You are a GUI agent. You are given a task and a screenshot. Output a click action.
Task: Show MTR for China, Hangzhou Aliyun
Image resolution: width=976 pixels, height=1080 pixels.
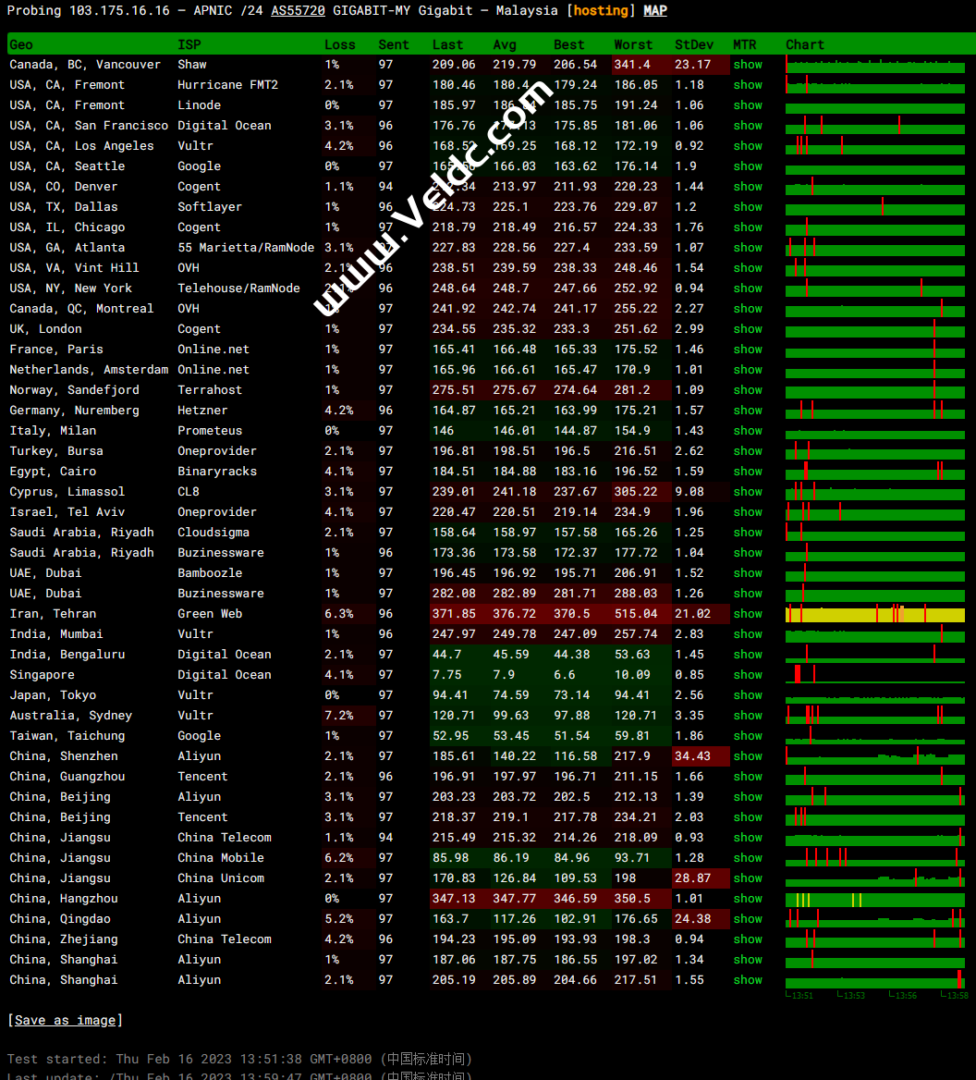tap(748, 899)
